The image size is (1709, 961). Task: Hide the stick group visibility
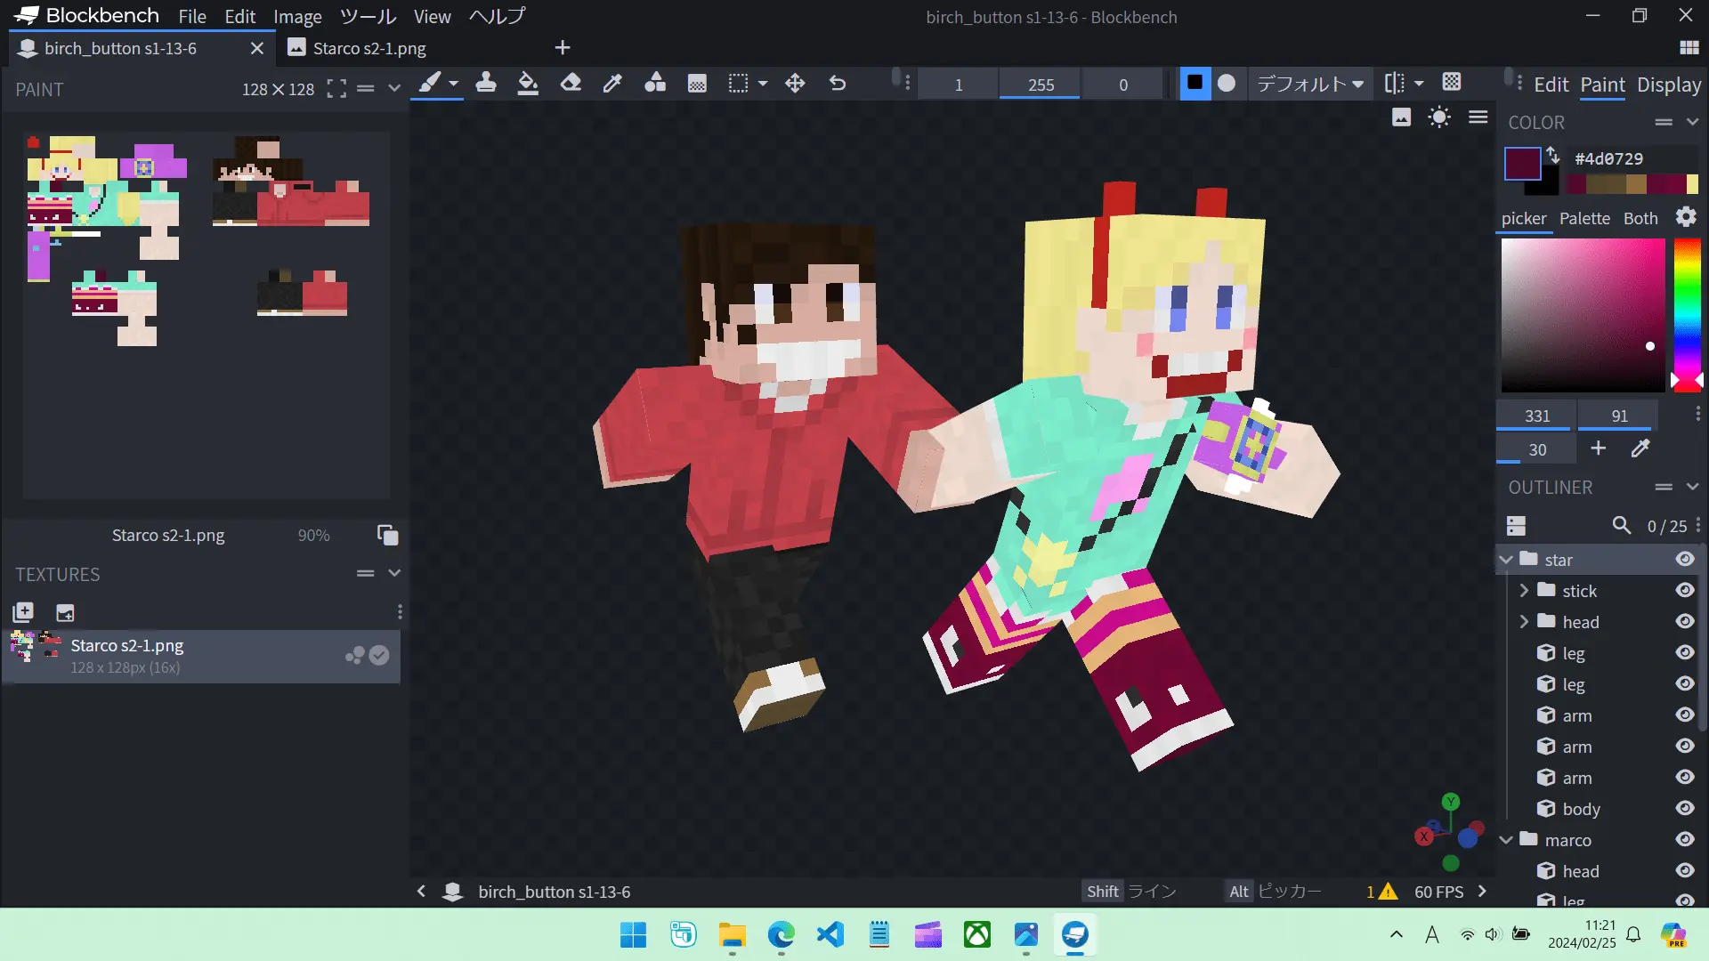tap(1684, 591)
